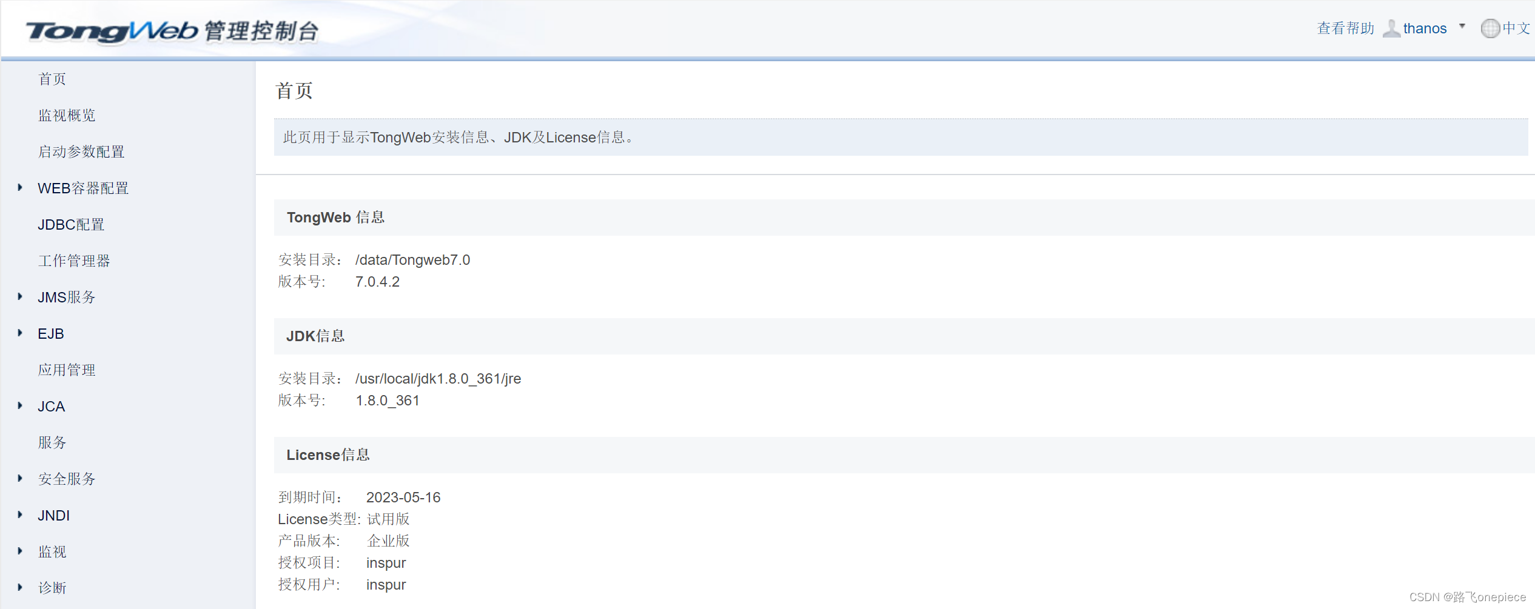Viewport: 1535px width, 609px height.
Task: Select 诊断 menu item
Action: pyautogui.click(x=52, y=588)
